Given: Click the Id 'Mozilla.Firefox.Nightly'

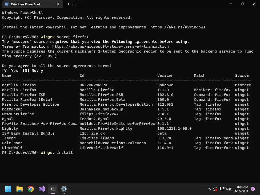Looking at the screenshot, I should pos(106,128).
